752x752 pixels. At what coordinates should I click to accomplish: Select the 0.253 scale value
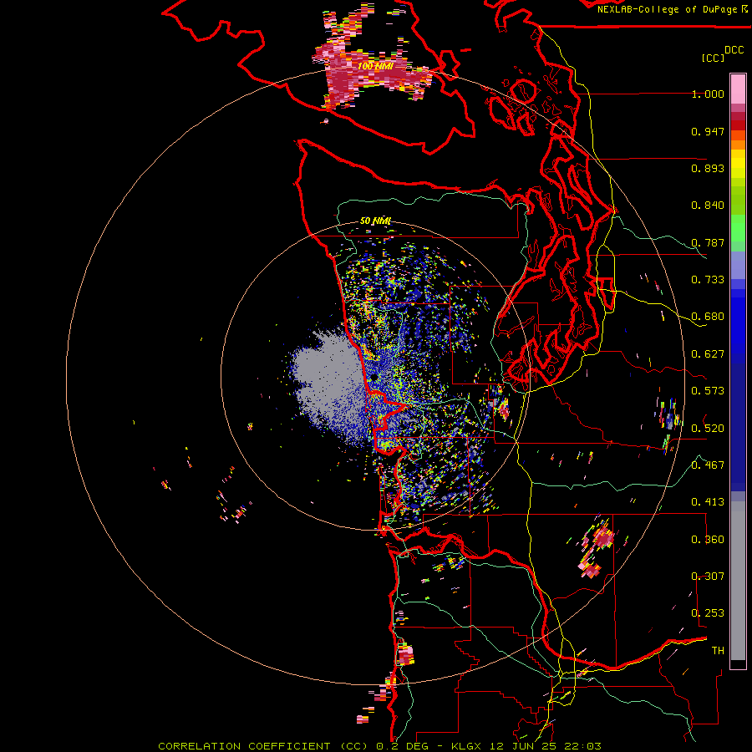708,613
